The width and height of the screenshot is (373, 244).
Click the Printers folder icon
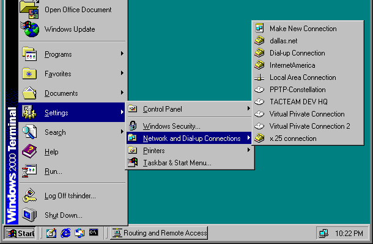133,150
